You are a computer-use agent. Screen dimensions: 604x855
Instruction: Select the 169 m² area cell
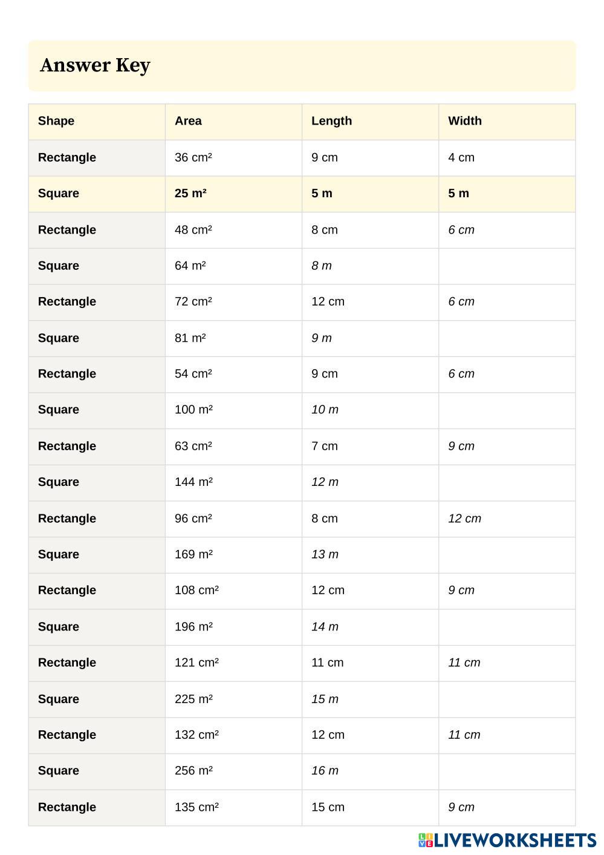pos(193,554)
